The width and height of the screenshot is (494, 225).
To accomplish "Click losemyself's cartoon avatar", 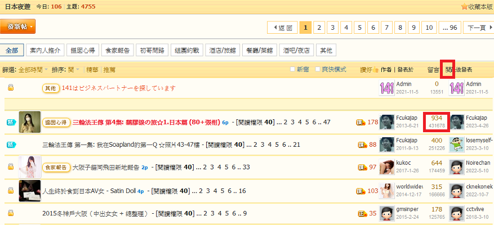I will coord(456,145).
